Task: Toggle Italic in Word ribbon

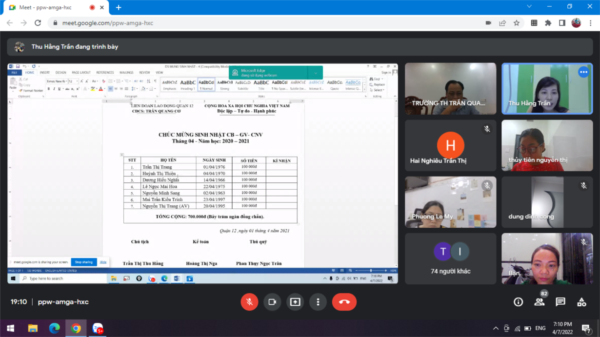Action: (x=54, y=89)
